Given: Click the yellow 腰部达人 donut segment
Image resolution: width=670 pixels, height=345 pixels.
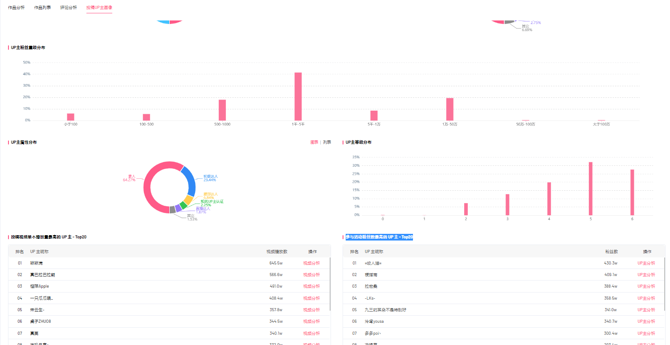Looking at the screenshot, I should point(189,201).
